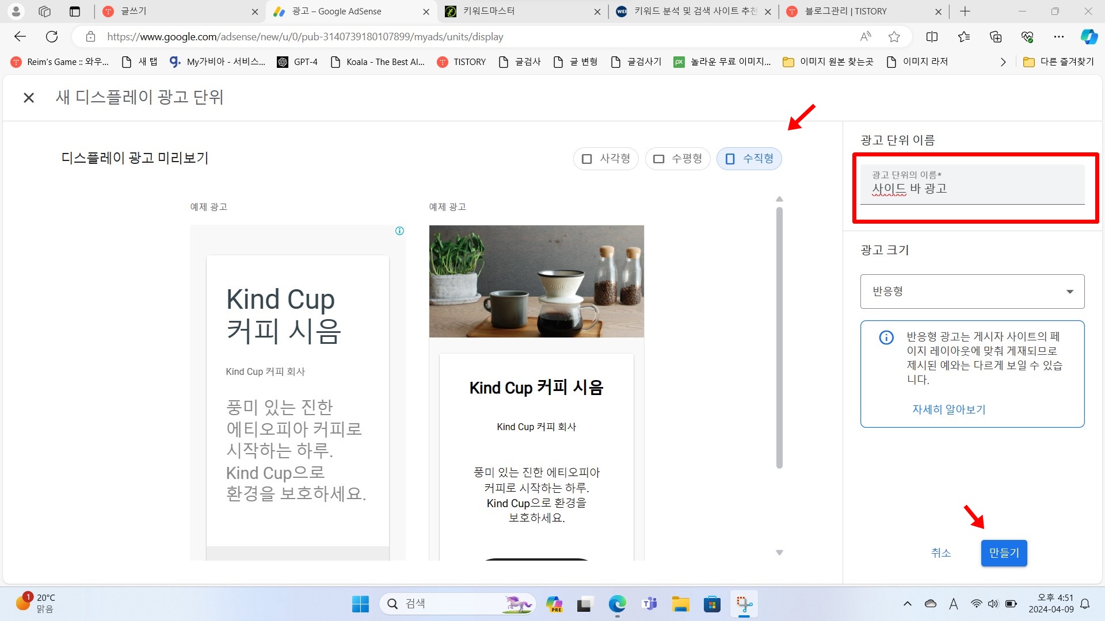
Task: Open the workspaces icon
Action: coord(45,11)
